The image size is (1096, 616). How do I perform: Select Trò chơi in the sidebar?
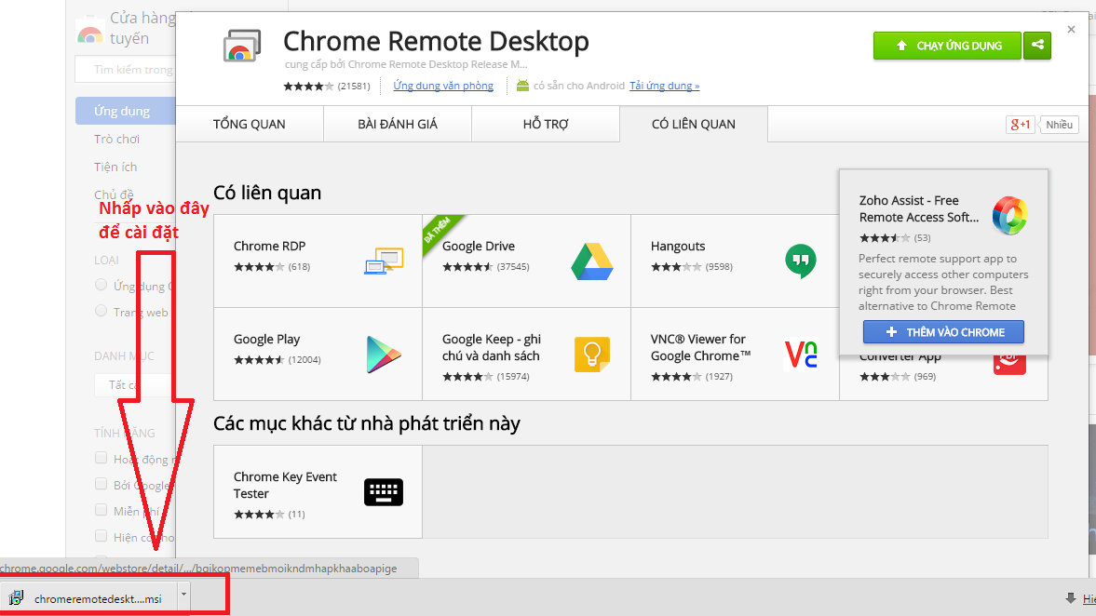click(x=116, y=139)
